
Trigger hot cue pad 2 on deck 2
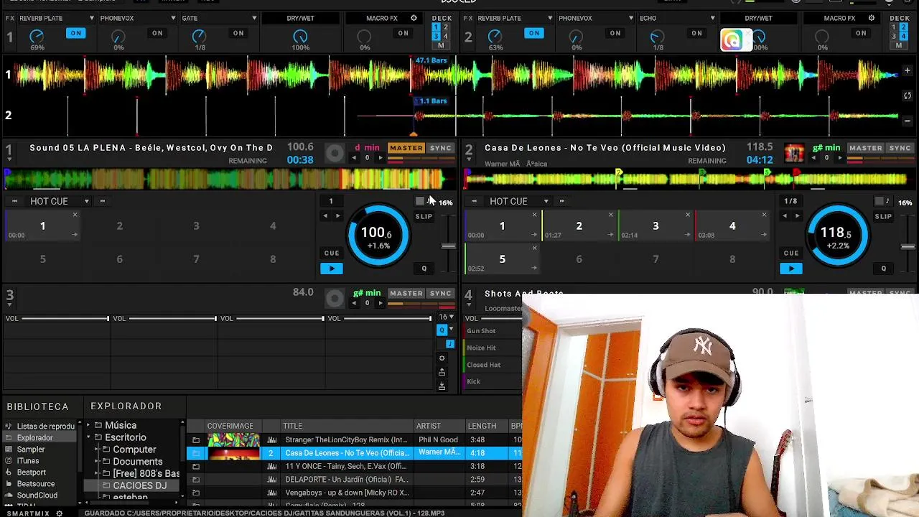579,226
